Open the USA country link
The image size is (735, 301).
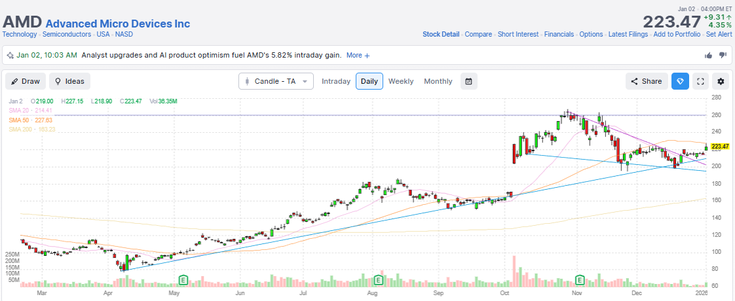tap(103, 34)
